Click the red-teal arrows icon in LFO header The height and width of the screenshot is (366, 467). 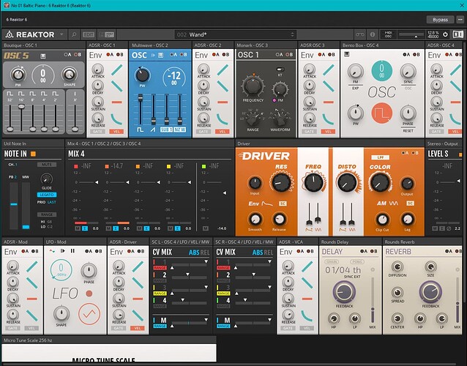[52, 251]
